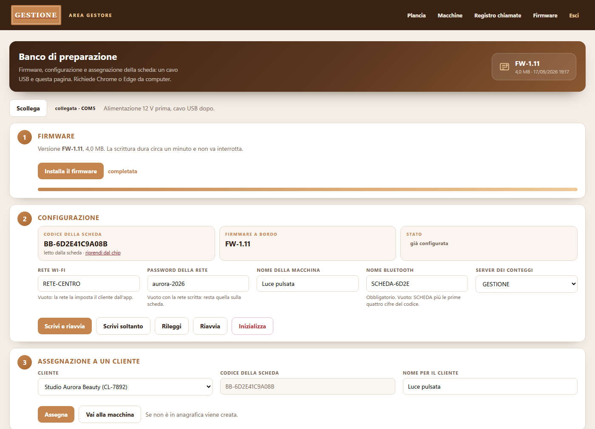Click the GESTIONE logo badge

click(x=36, y=15)
